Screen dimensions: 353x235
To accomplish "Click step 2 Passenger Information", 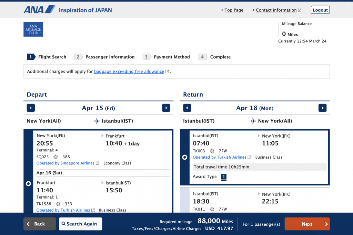I will [x=104, y=57].
